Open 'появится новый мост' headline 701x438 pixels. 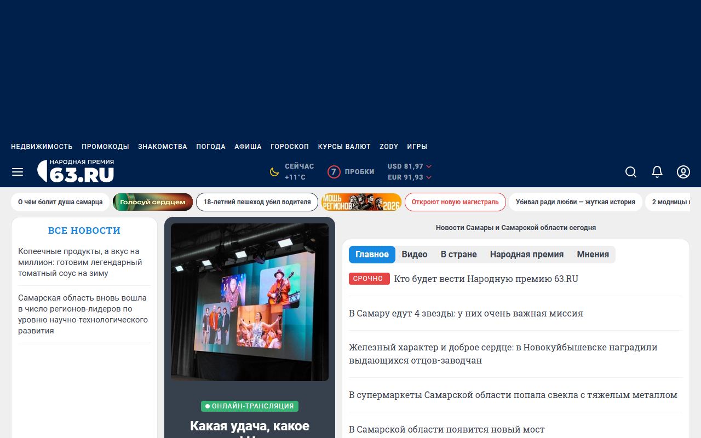click(x=447, y=429)
